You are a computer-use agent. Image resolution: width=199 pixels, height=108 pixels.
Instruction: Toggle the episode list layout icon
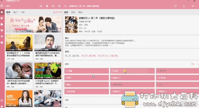point(193,64)
